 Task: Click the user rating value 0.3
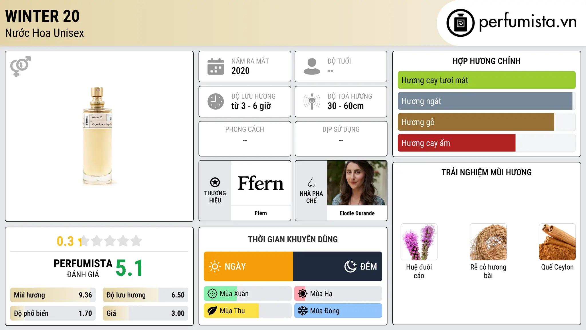click(65, 241)
